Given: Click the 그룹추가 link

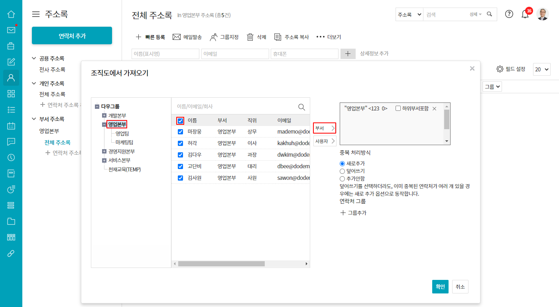Looking at the screenshot, I should coord(353,213).
